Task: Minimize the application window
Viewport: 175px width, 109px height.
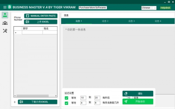Action: pyautogui.click(x=165, y=2)
